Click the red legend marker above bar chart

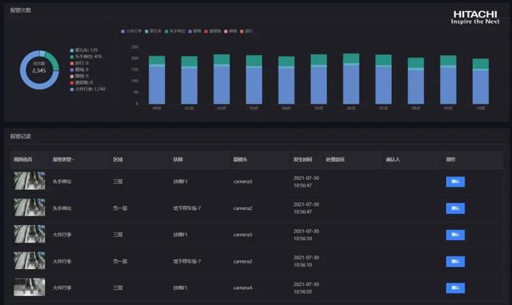click(x=206, y=31)
